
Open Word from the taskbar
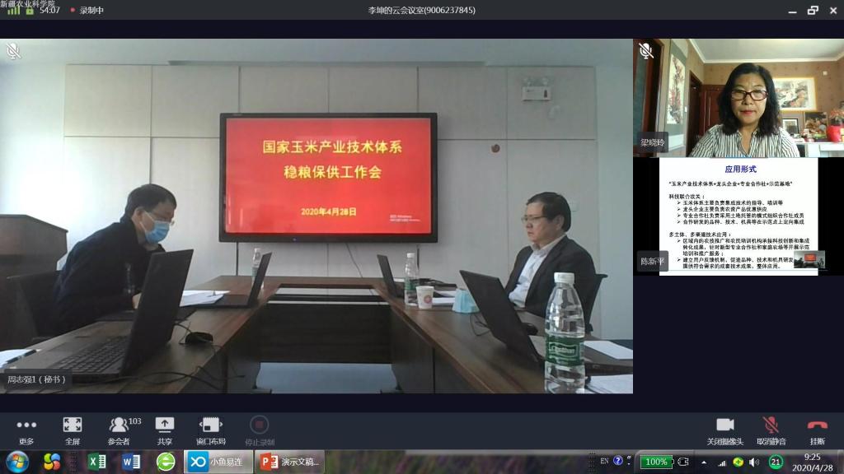(x=131, y=462)
